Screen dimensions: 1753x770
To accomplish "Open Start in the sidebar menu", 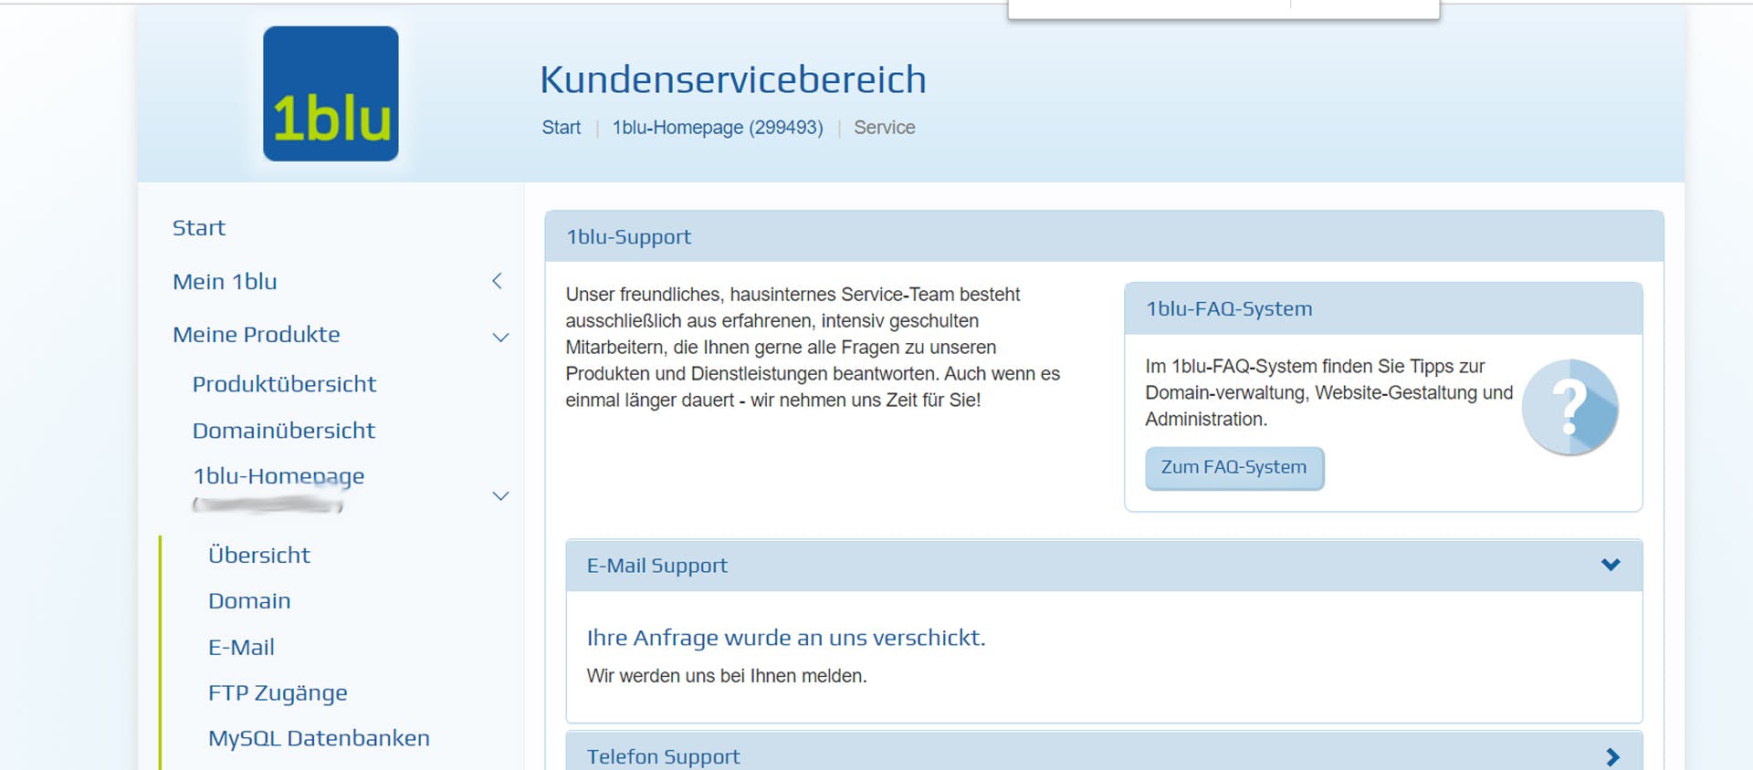I will 198,228.
